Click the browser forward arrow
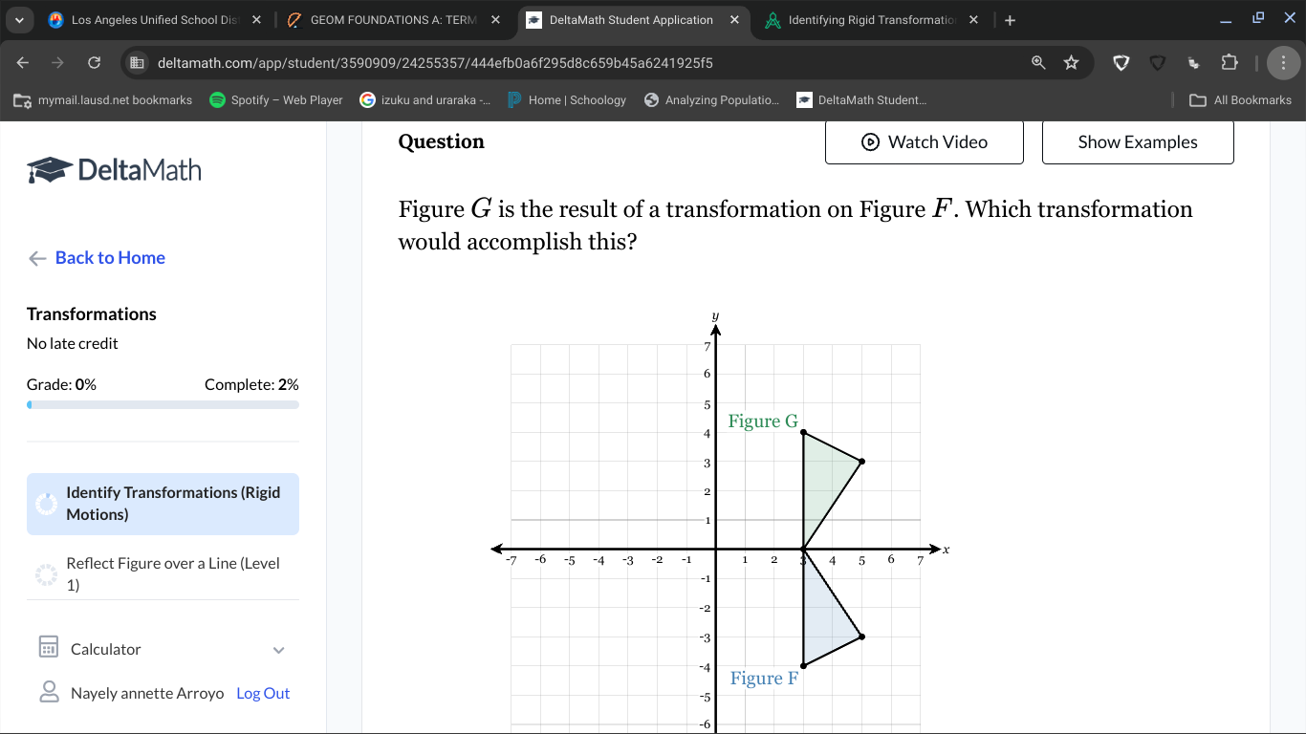Viewport: 1306px width, 734px height. (x=57, y=63)
